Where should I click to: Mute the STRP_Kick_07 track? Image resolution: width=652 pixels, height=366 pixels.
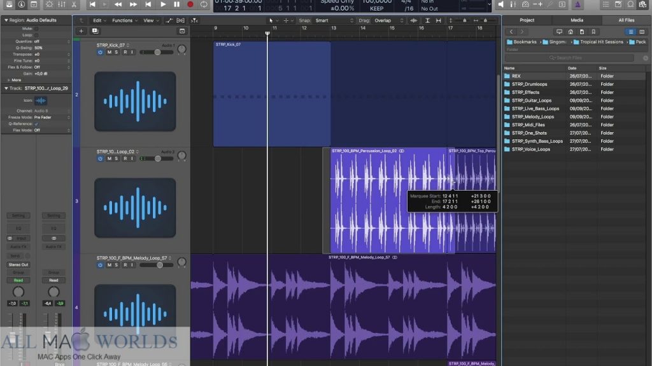(x=109, y=52)
